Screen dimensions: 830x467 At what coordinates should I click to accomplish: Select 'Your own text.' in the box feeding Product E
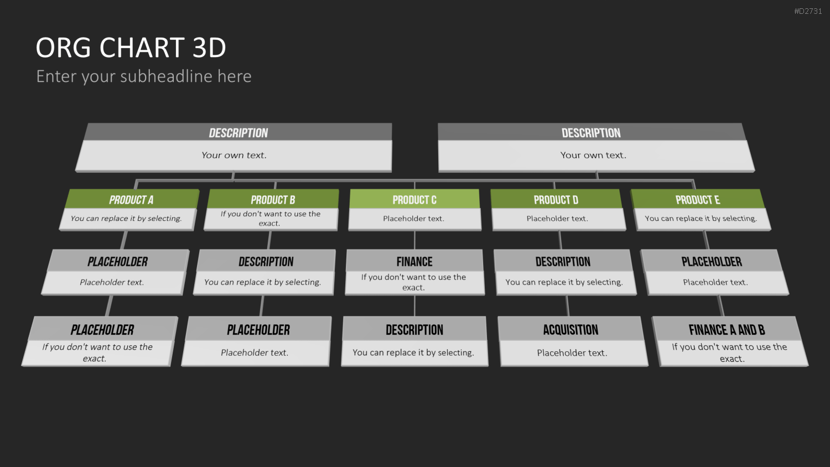point(593,155)
